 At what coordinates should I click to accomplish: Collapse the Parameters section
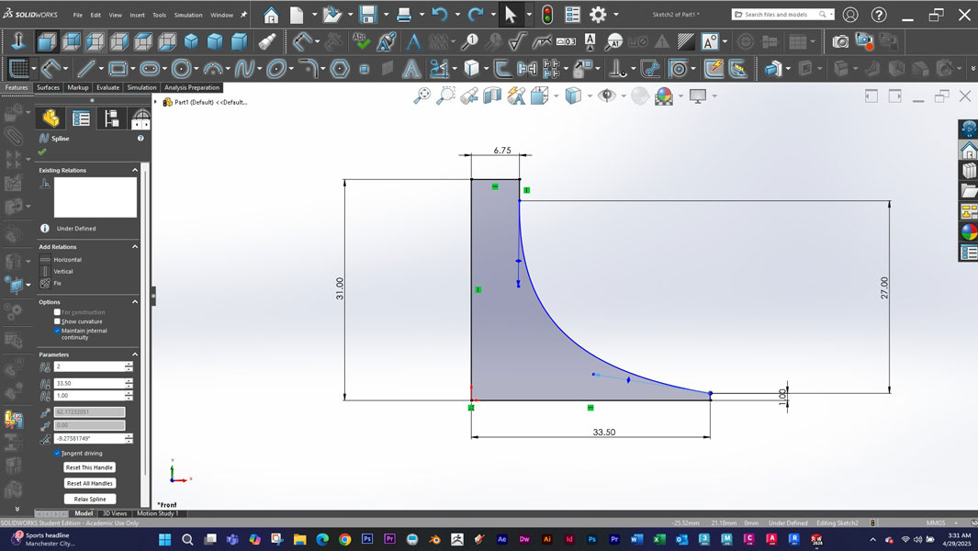coord(135,354)
